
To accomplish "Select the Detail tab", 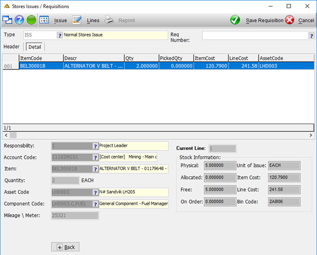I will [x=35, y=47].
